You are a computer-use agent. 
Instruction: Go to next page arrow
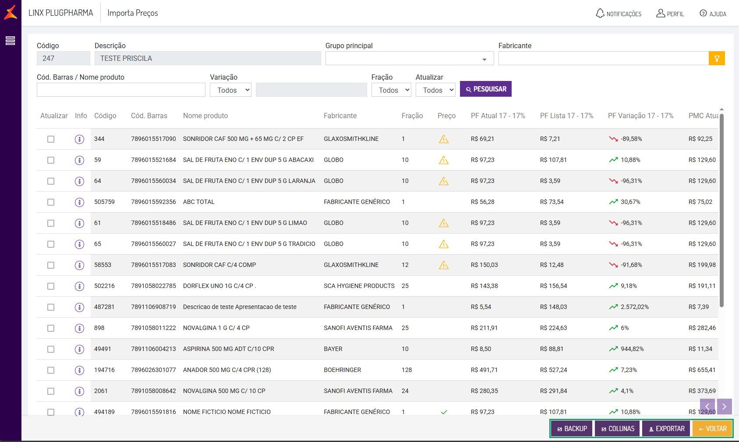(725, 407)
